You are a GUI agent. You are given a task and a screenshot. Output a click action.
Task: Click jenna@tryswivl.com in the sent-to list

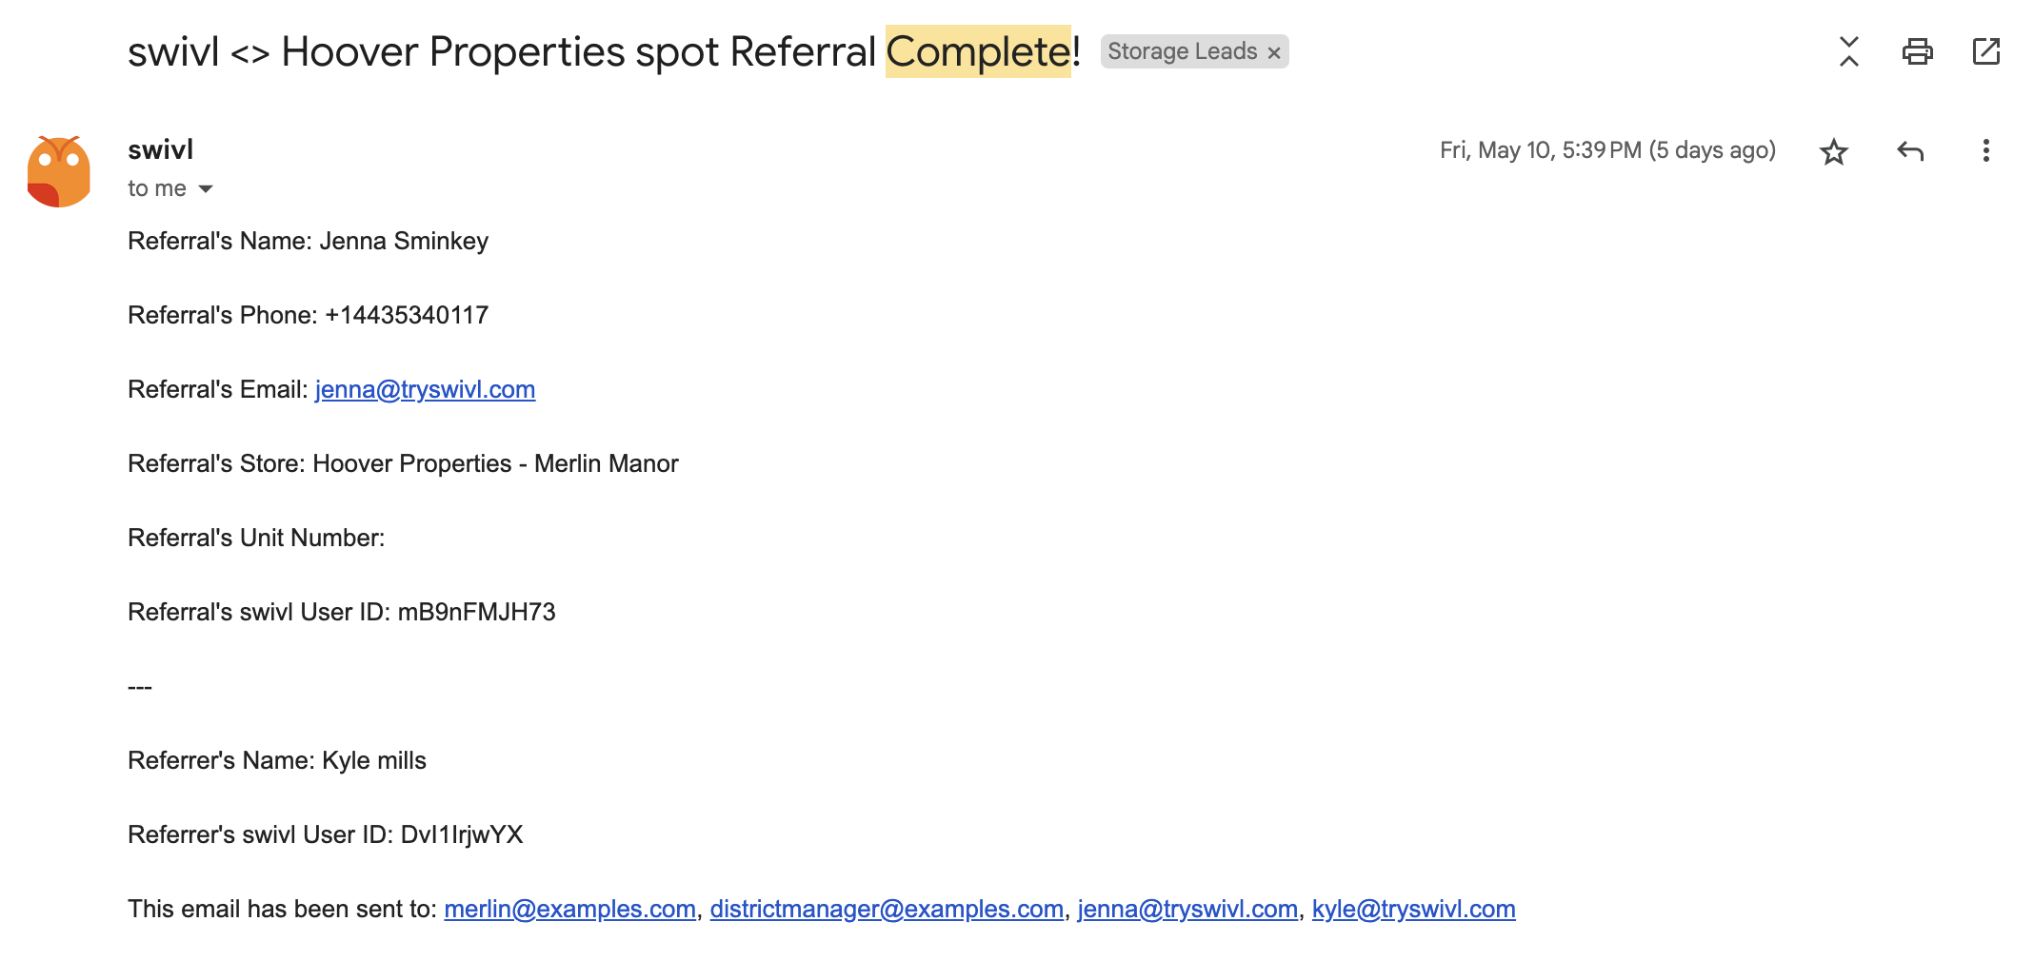[x=1187, y=909]
